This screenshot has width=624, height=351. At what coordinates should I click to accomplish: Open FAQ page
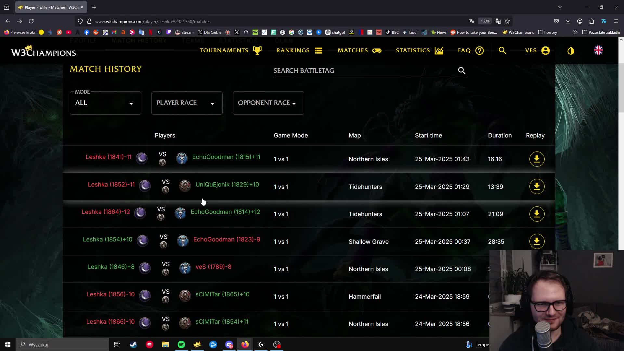click(x=471, y=50)
